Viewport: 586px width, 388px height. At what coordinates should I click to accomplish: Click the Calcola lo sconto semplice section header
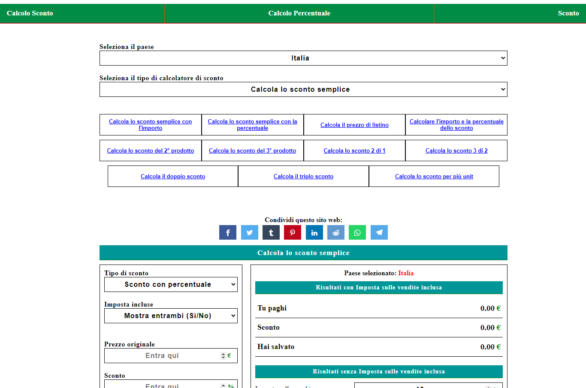(303, 253)
